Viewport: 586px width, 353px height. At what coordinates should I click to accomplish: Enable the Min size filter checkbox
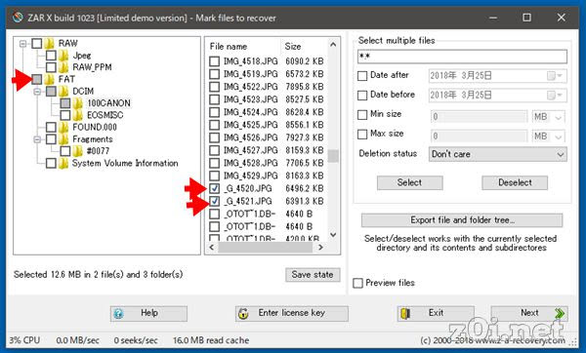pos(362,115)
